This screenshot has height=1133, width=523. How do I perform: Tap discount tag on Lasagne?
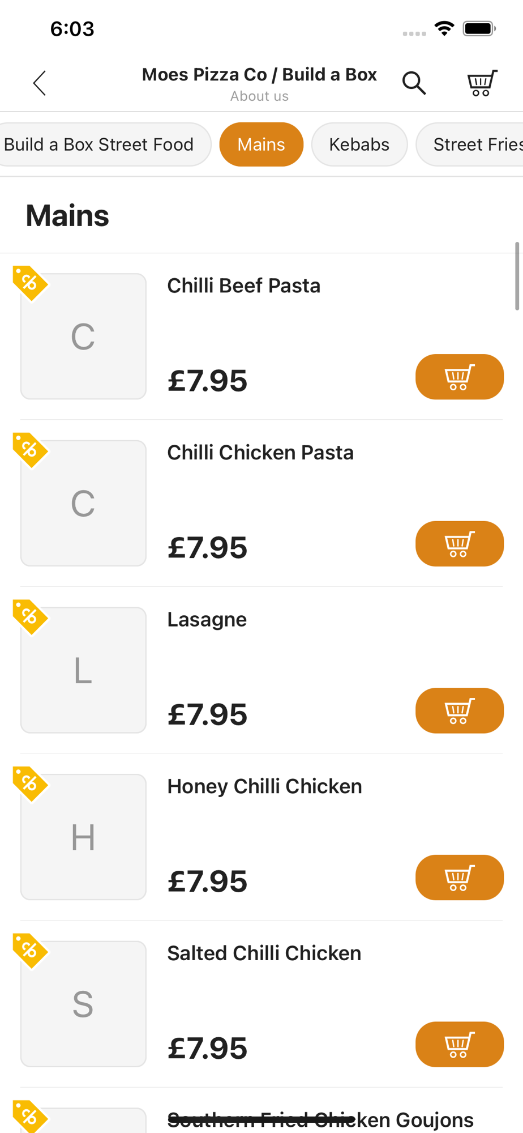tap(29, 616)
